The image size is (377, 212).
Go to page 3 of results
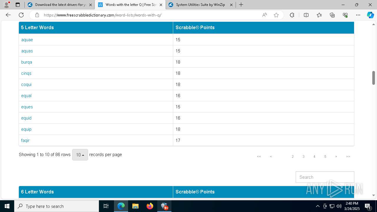coord(303,157)
